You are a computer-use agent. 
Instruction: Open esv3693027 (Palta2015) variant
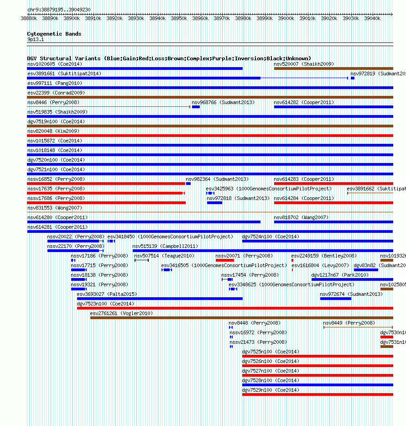tap(160, 299)
